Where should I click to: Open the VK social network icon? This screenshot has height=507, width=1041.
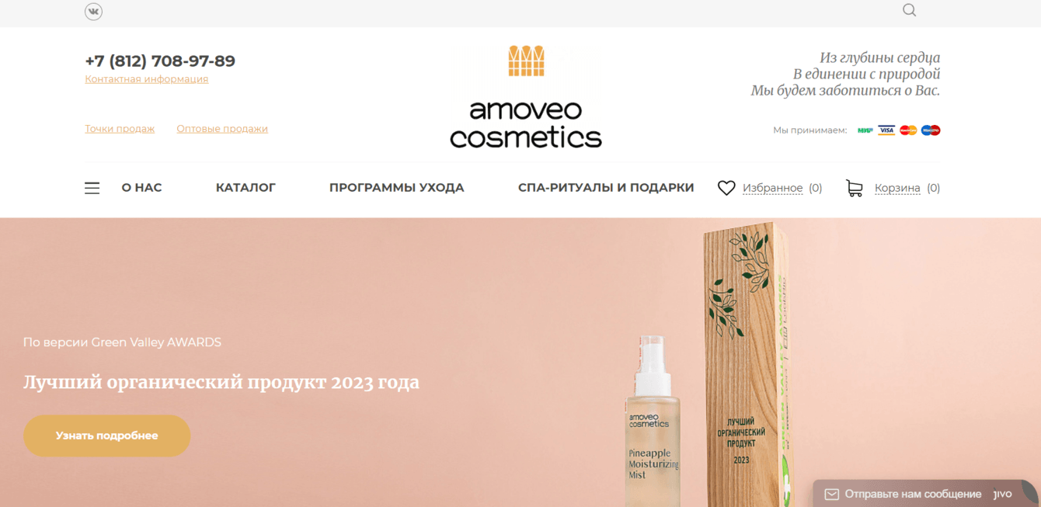pyautogui.click(x=93, y=11)
